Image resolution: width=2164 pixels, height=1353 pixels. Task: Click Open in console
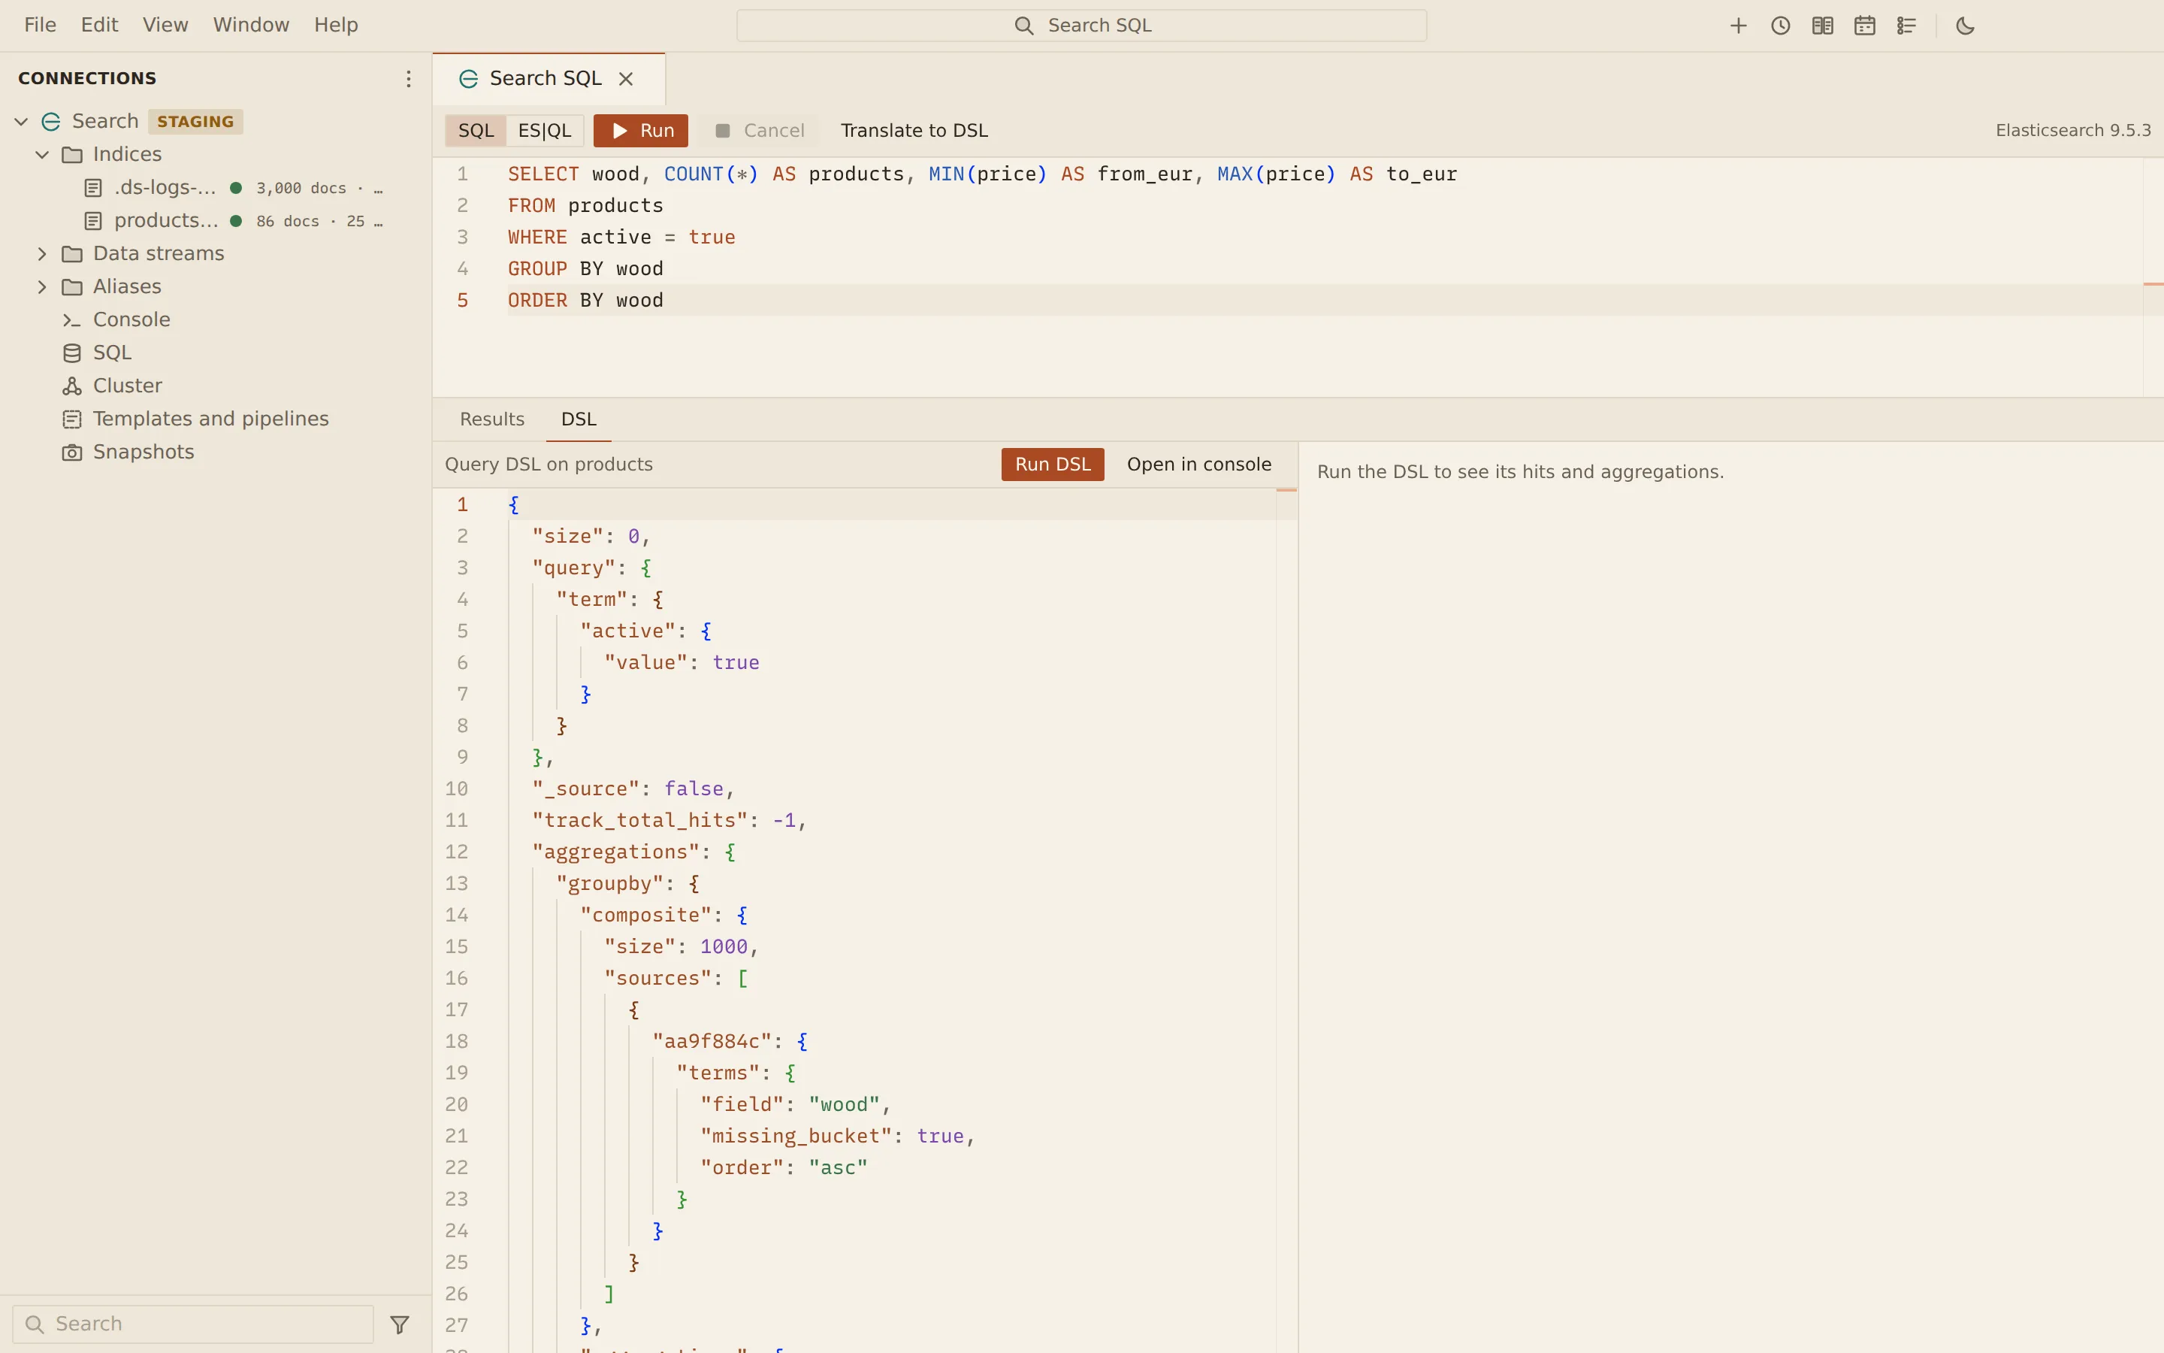coord(1198,465)
